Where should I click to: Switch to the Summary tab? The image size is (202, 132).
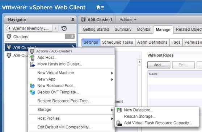[123, 30]
